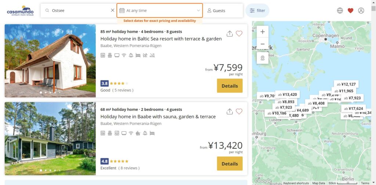Open the user account icon

(361, 11)
